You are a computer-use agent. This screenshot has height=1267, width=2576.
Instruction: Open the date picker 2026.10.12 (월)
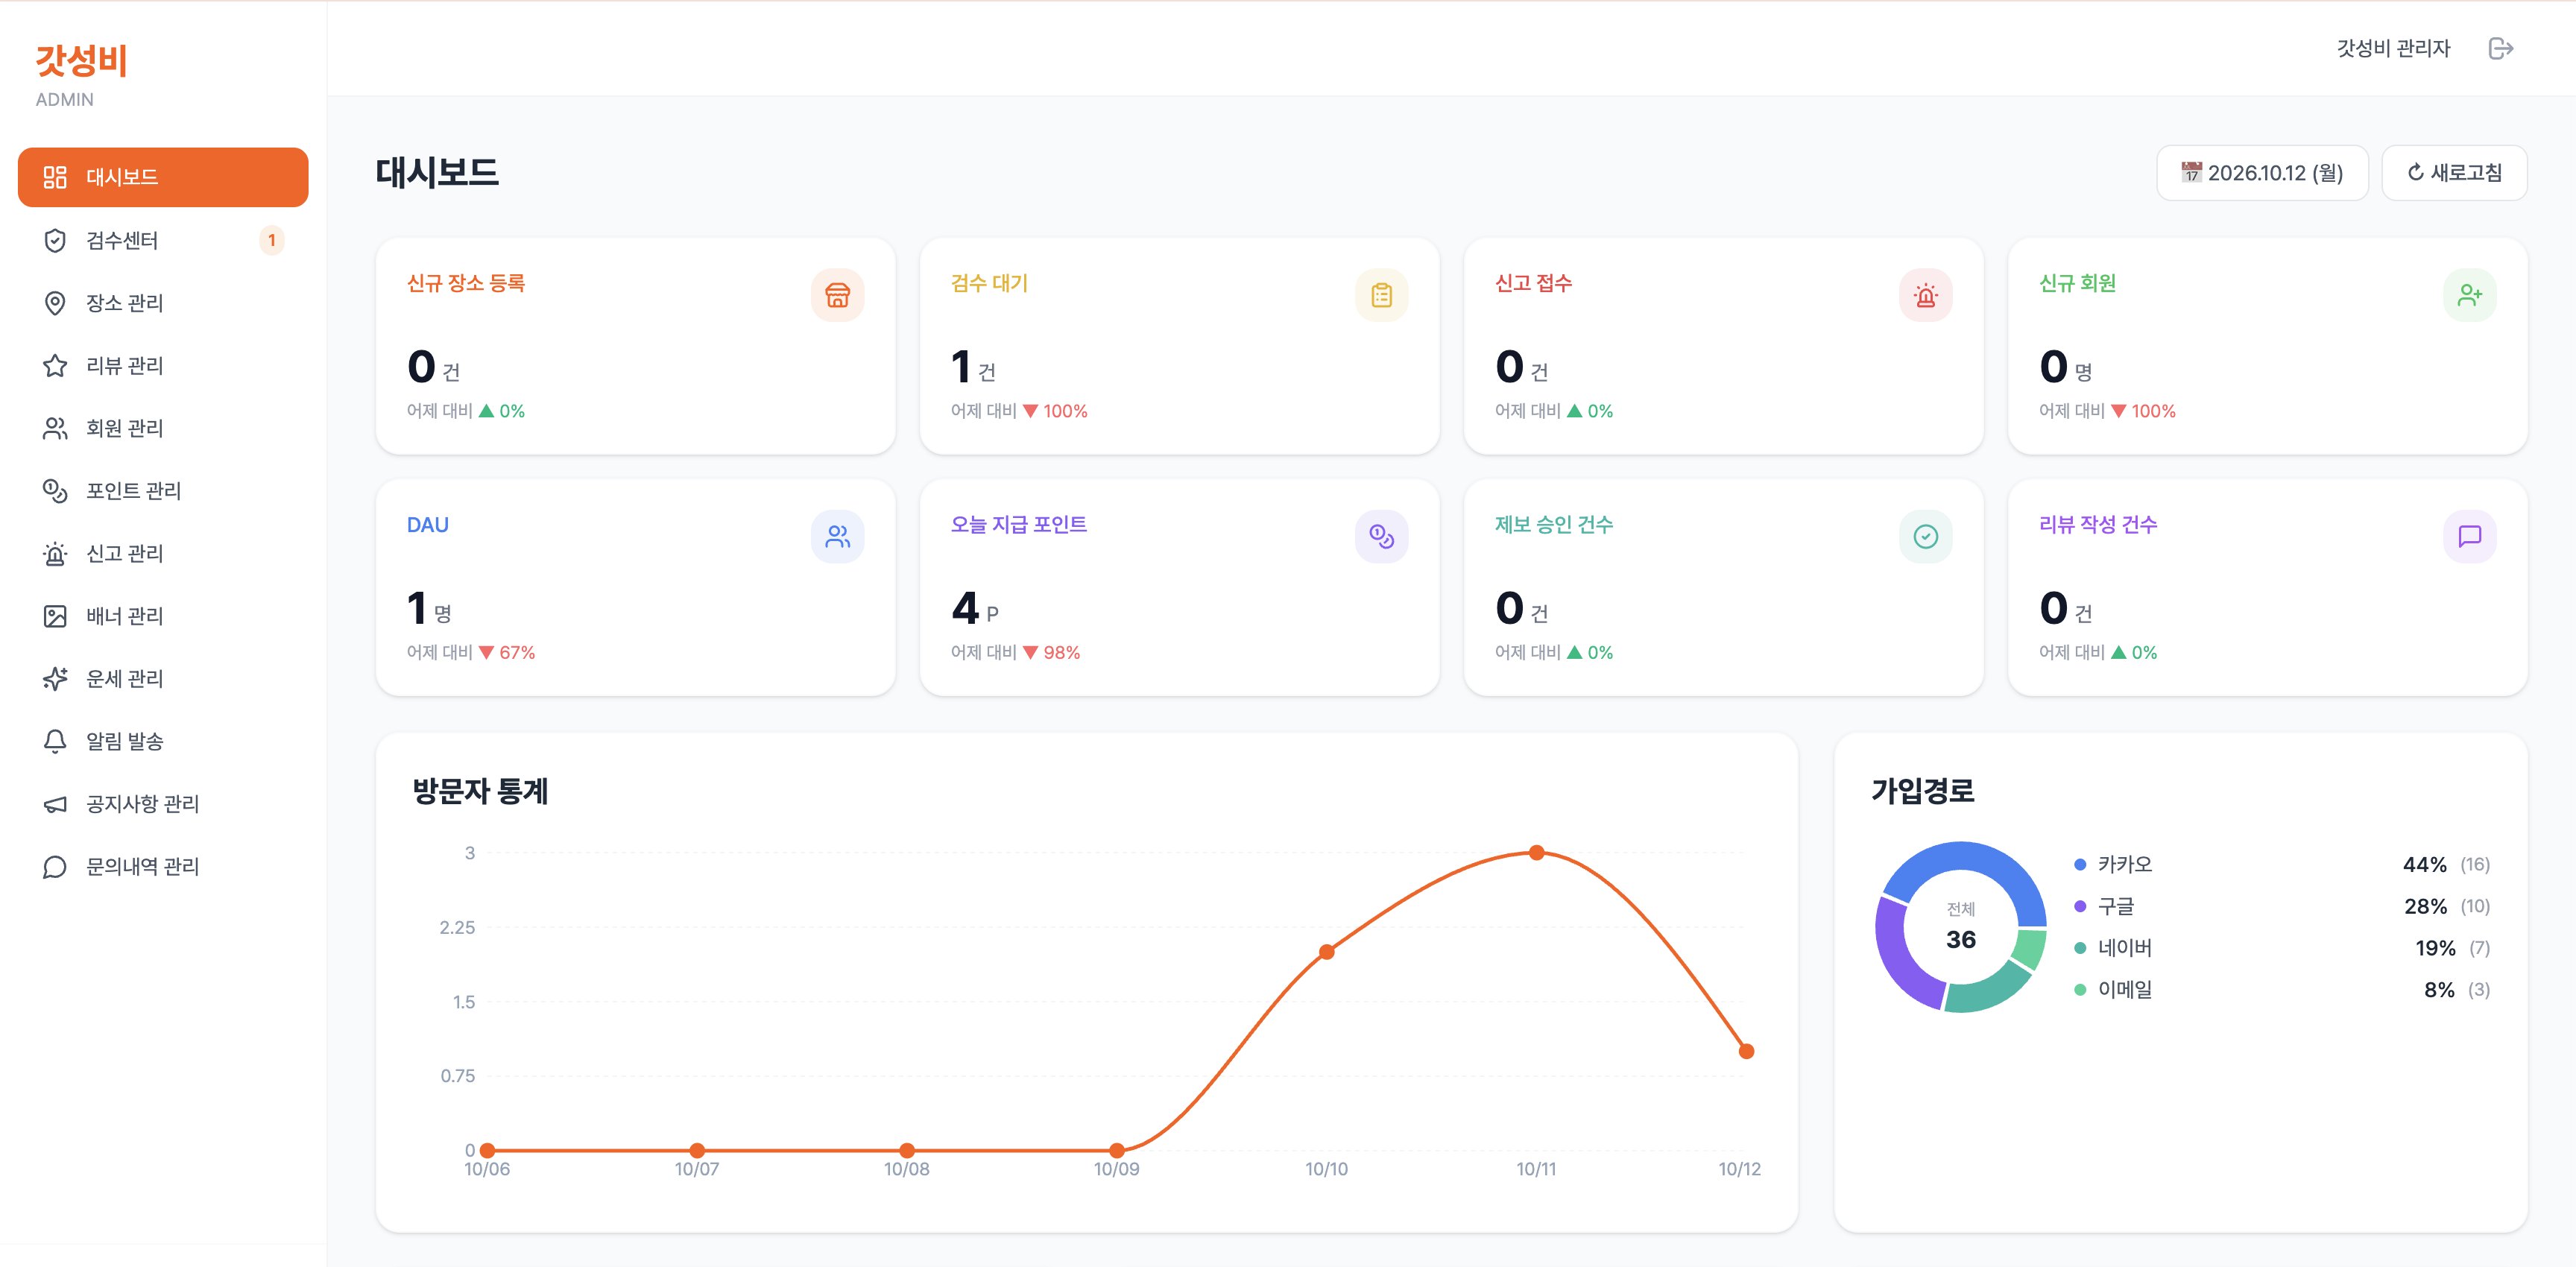pyautogui.click(x=2262, y=173)
